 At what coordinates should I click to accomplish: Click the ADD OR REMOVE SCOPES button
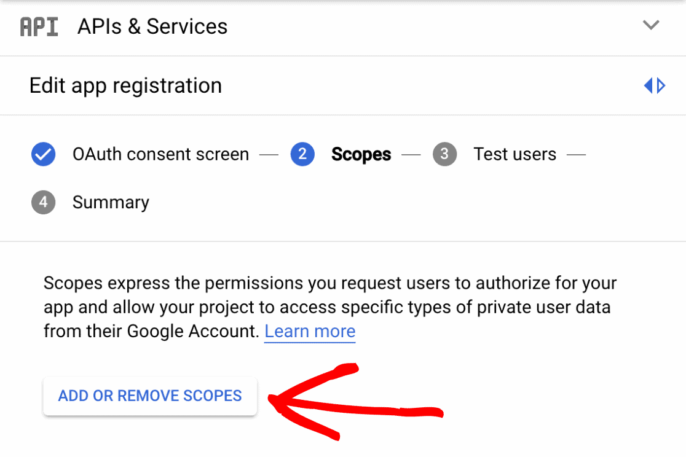click(150, 396)
